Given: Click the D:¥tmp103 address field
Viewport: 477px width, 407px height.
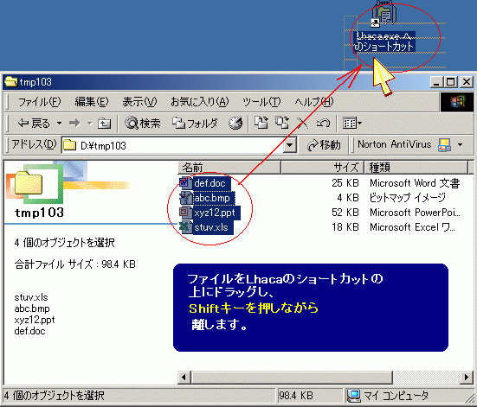Looking at the screenshot, I should click(x=173, y=145).
